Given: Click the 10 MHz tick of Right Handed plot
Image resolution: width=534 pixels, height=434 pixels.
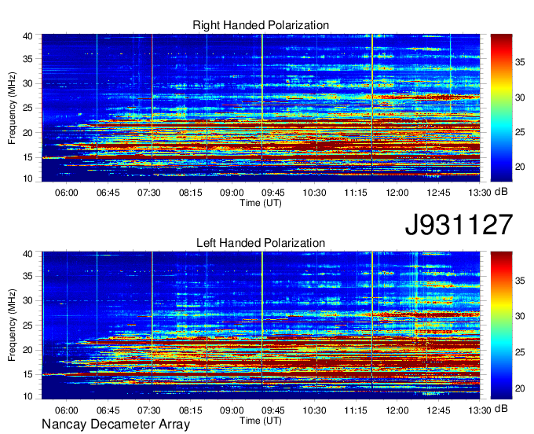Looking at the screenshot, I should click(27, 178).
